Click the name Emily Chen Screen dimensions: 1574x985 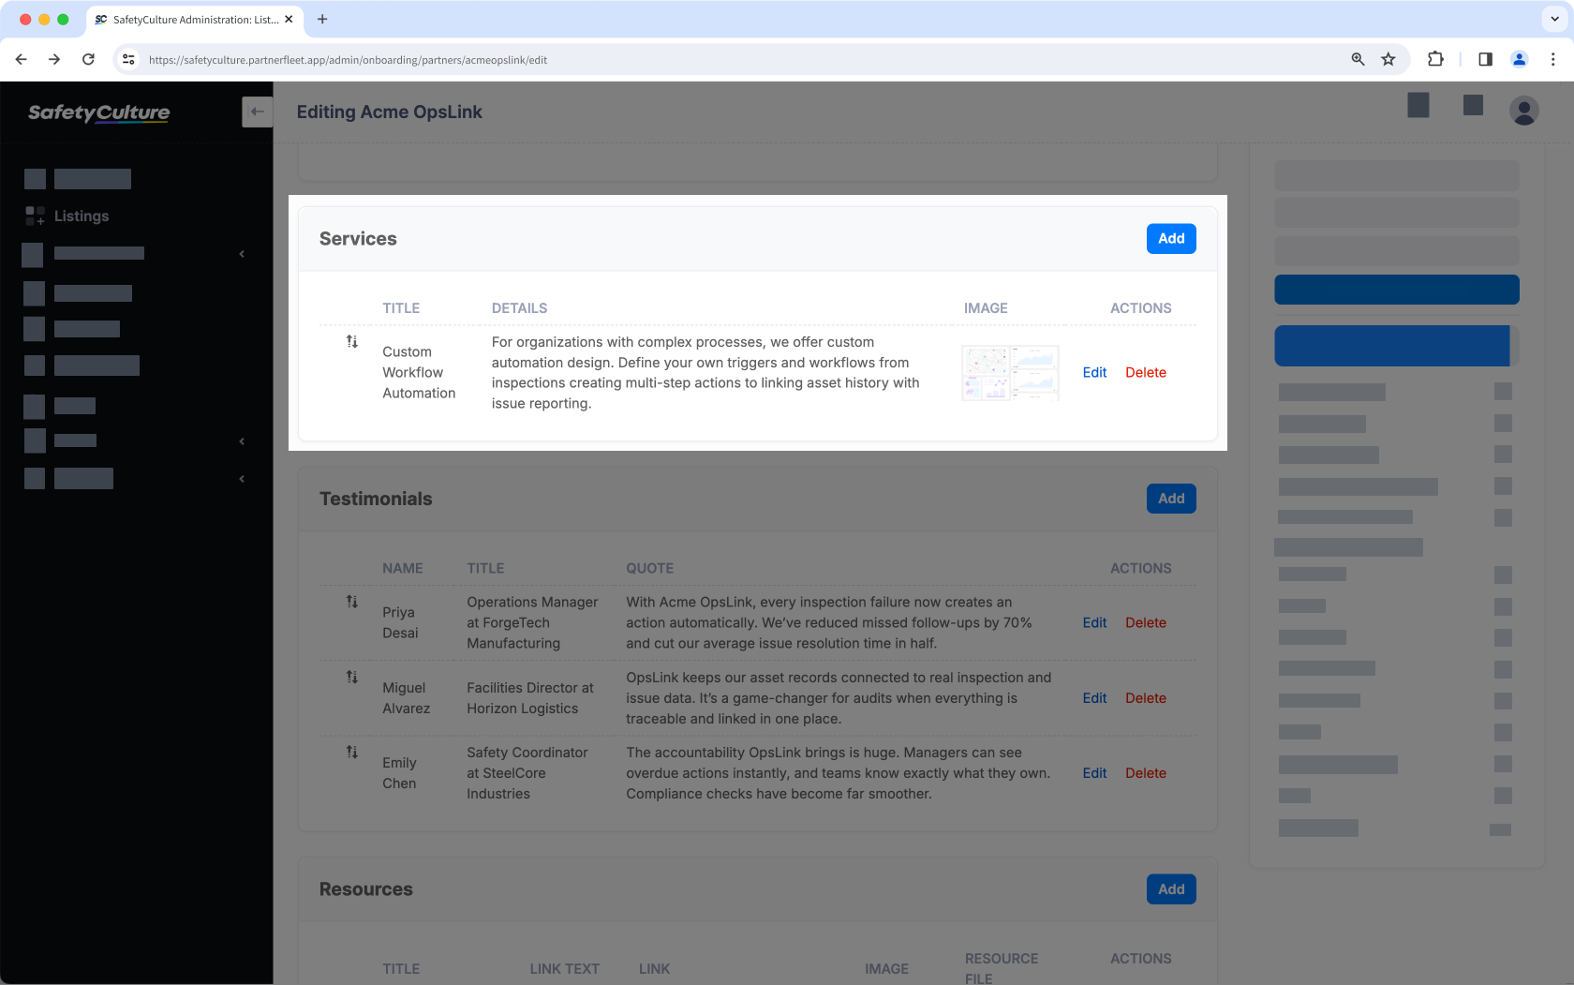pos(399,773)
